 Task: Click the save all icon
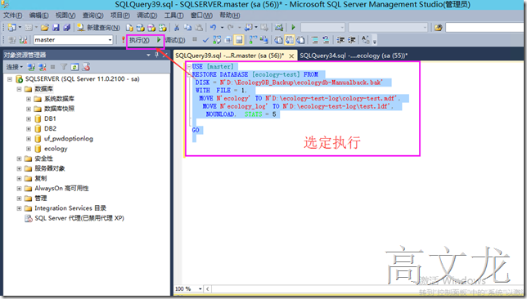(x=66, y=28)
